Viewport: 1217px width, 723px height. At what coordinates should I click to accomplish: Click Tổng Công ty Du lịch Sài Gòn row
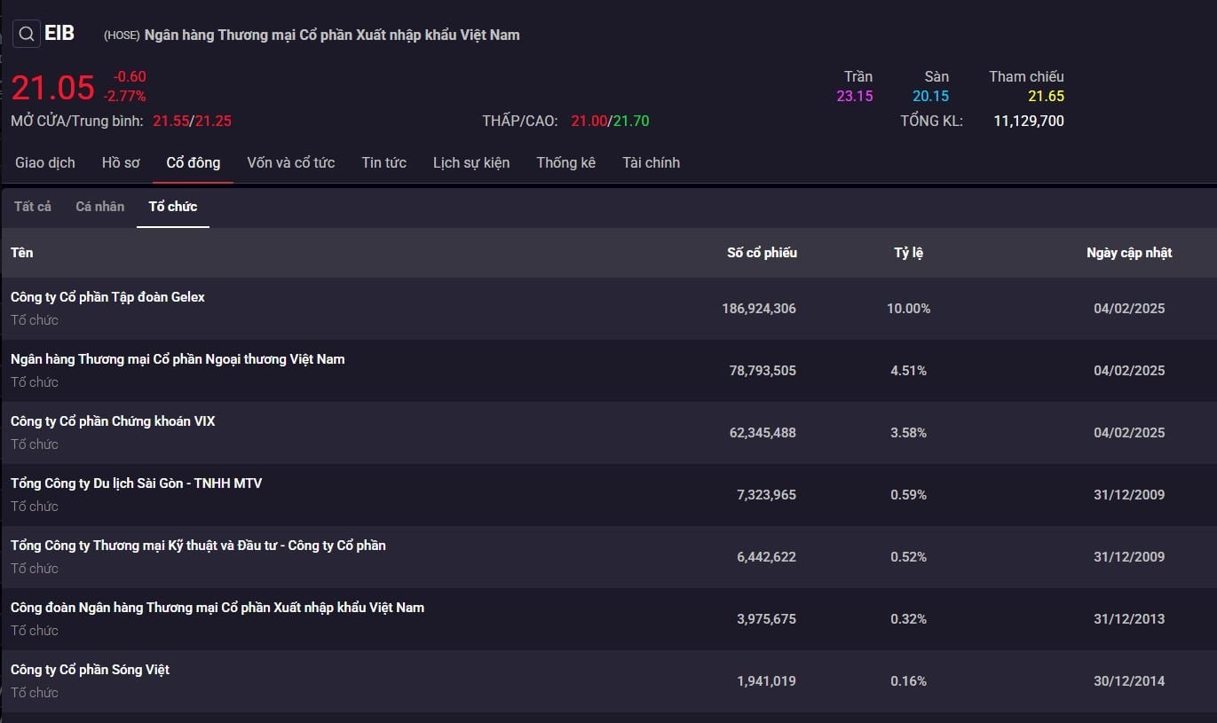coord(608,495)
